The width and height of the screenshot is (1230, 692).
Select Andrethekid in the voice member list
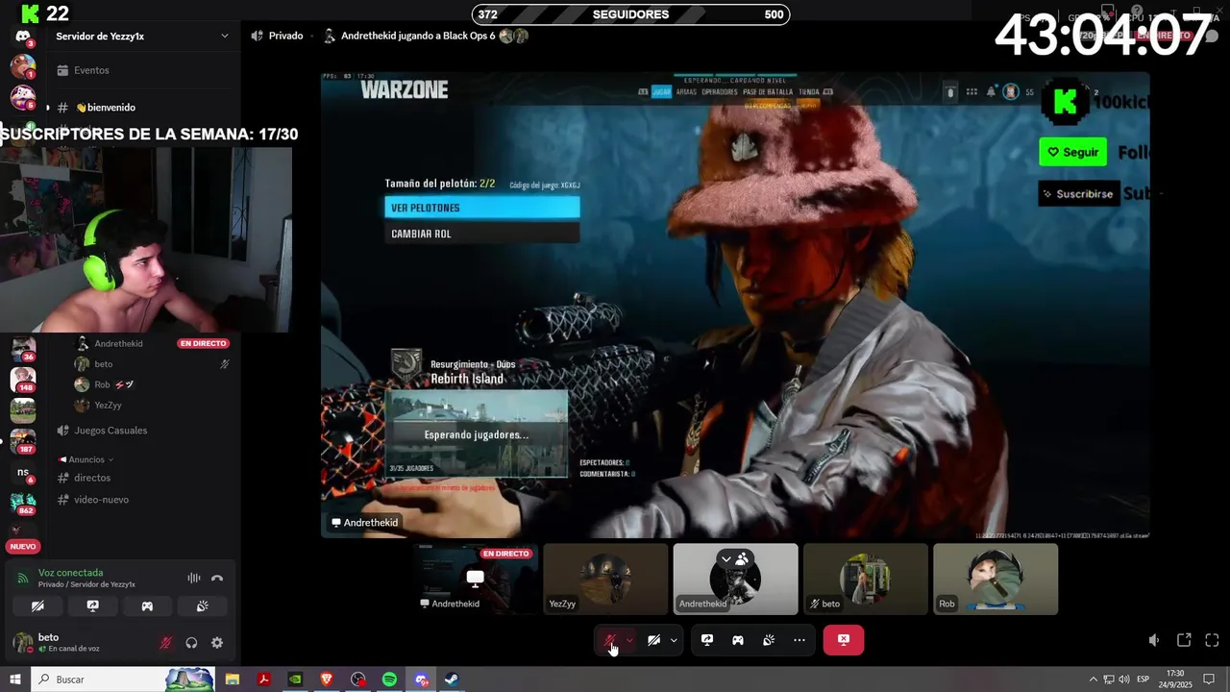click(152, 343)
